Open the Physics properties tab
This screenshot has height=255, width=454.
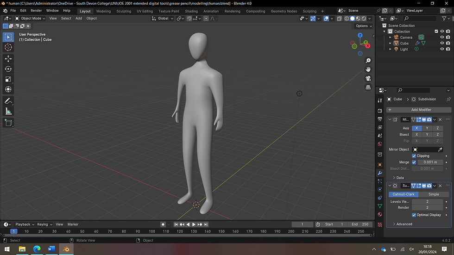coord(380,189)
